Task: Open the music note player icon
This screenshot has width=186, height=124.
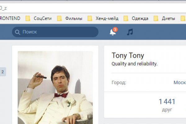Action: coord(130,32)
